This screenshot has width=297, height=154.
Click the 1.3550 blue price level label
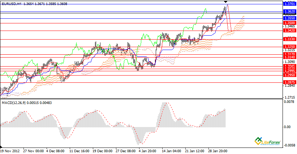point(290,18)
